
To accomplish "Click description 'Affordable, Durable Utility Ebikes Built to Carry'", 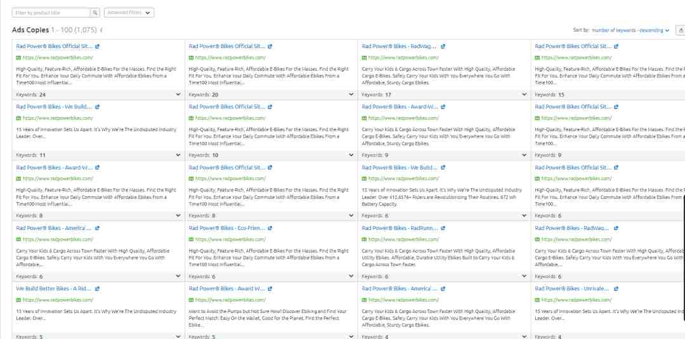I will pyautogui.click(x=438, y=257).
